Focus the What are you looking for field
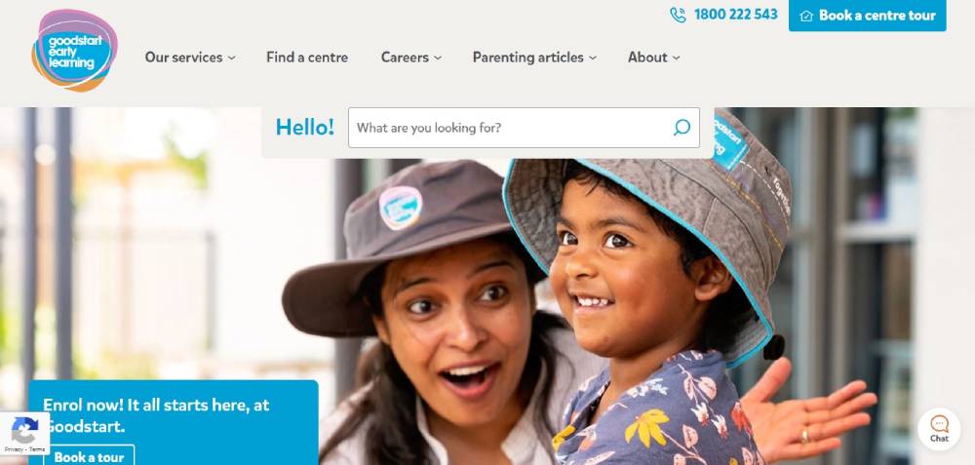This screenshot has width=975, height=465. pos(524,128)
